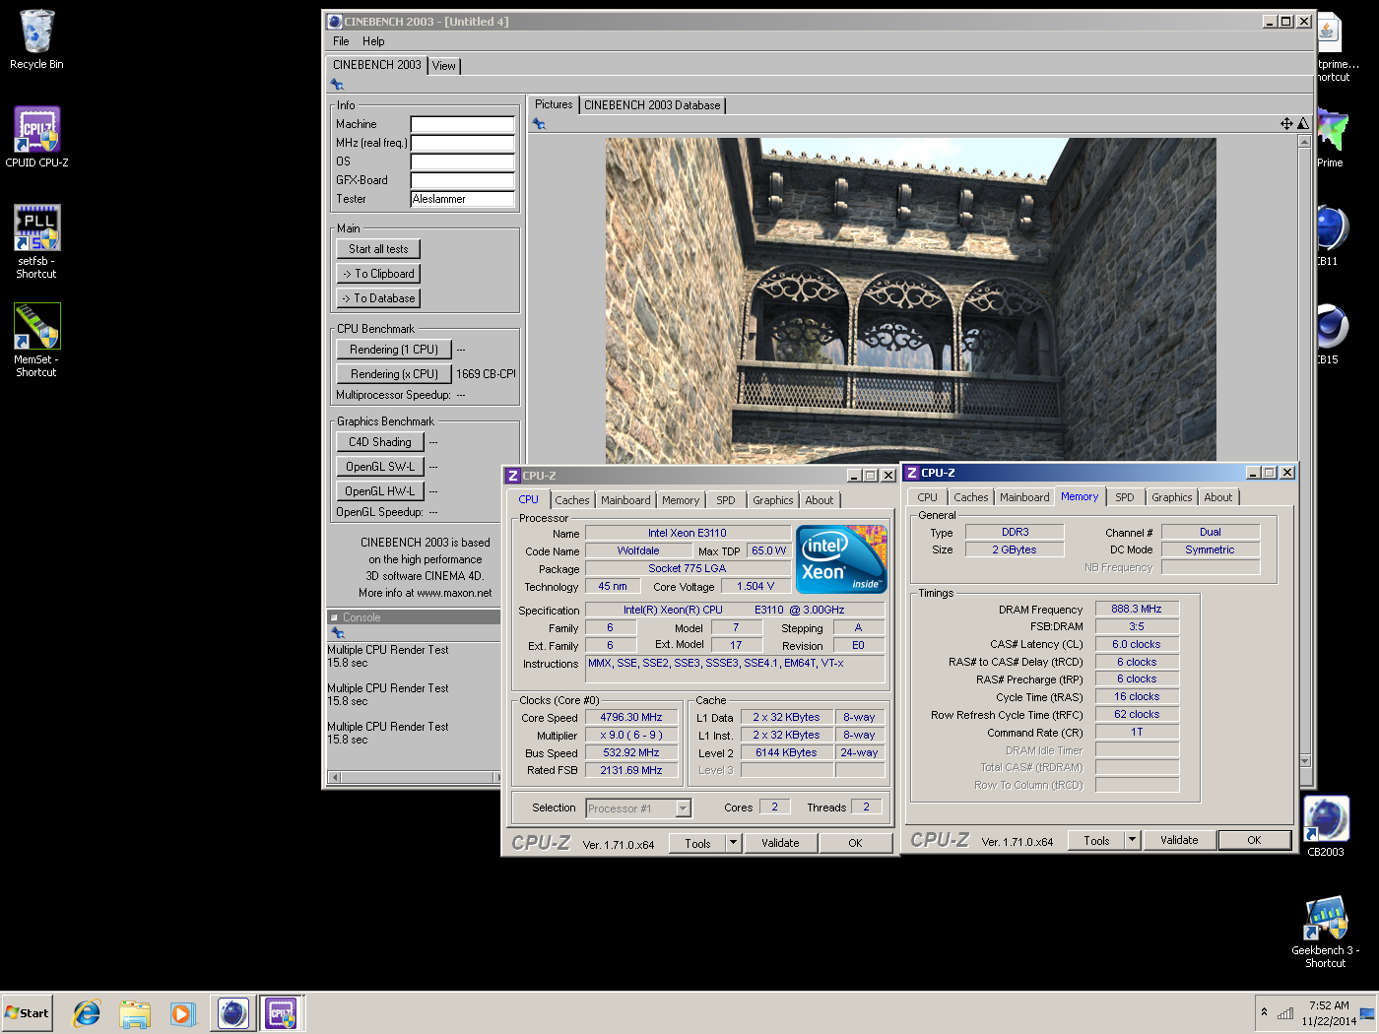Click the rendered castle picture
The width and height of the screenshot is (1379, 1034).
coord(911,300)
